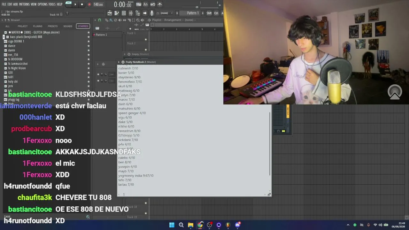Select Pattern 1 in the picker panel

(107, 35)
